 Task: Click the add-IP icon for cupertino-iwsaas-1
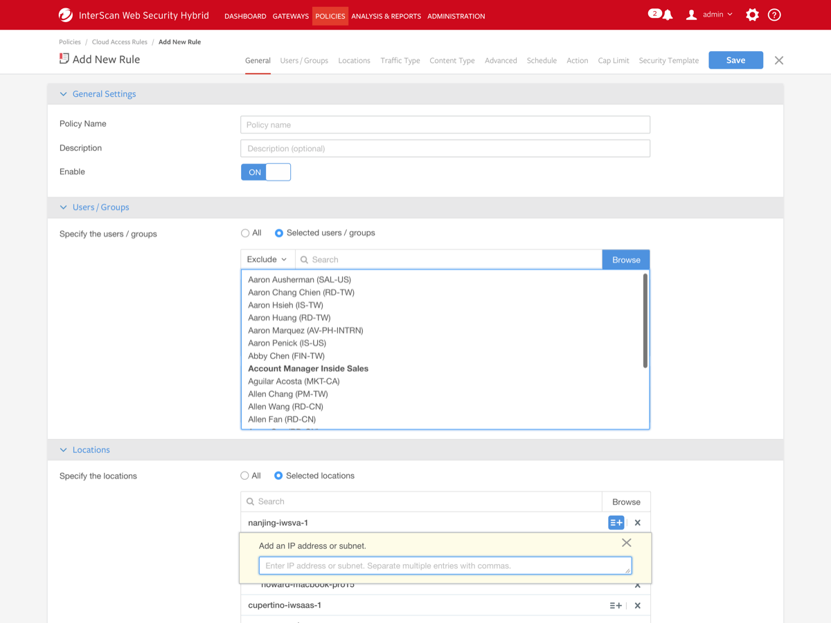point(616,606)
